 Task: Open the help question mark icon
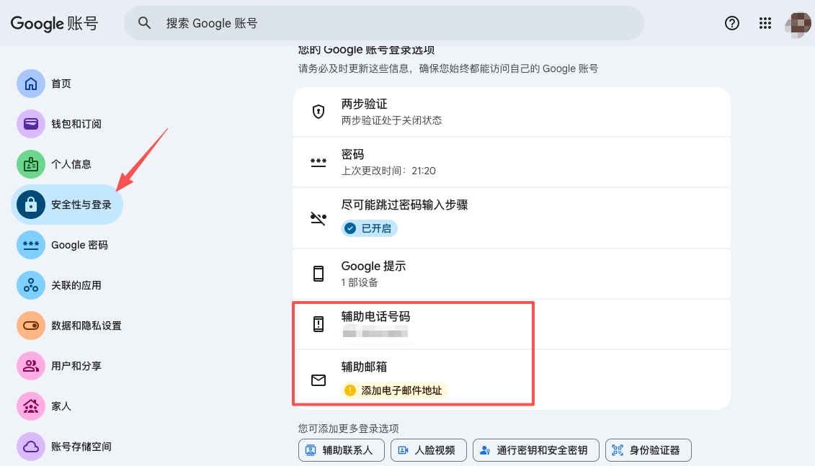coord(732,23)
